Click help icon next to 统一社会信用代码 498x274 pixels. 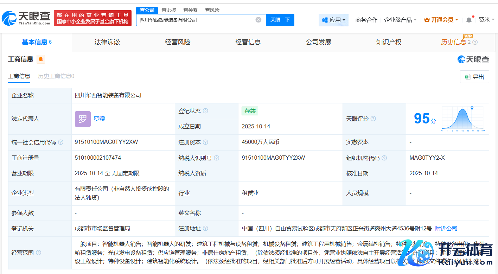point(60,142)
